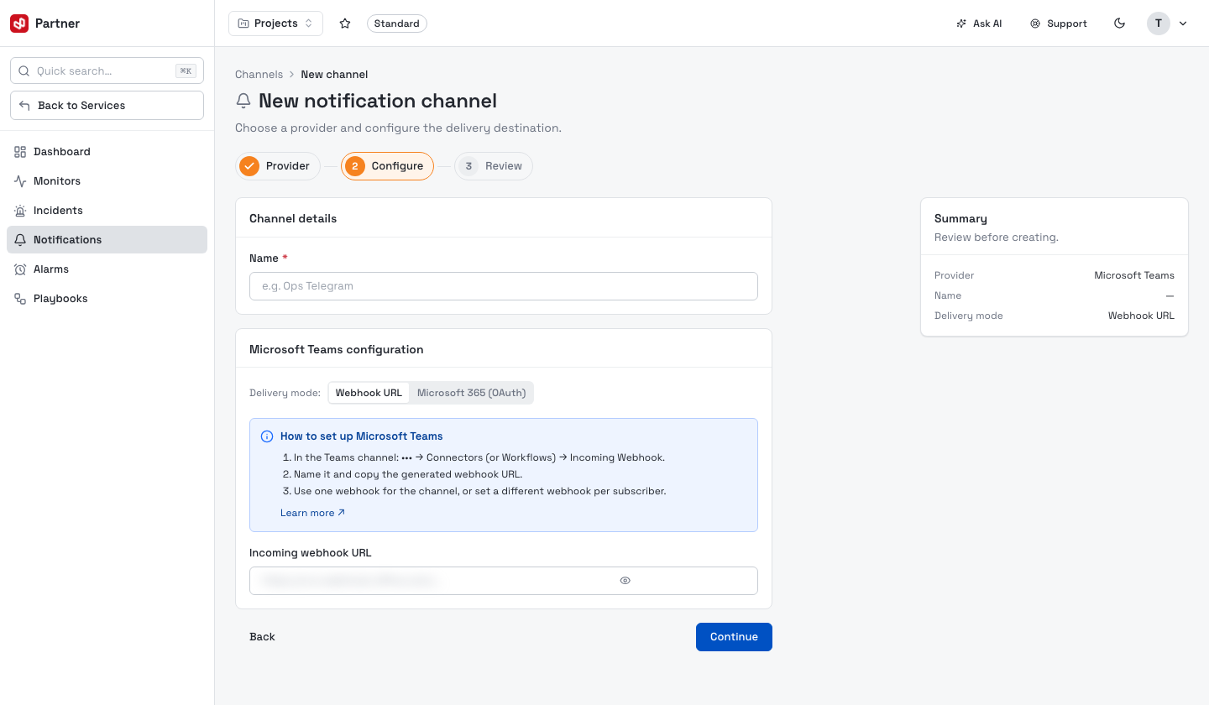This screenshot has height=705, width=1209.
Task: Click the search magnifier icon
Action: (x=24, y=71)
